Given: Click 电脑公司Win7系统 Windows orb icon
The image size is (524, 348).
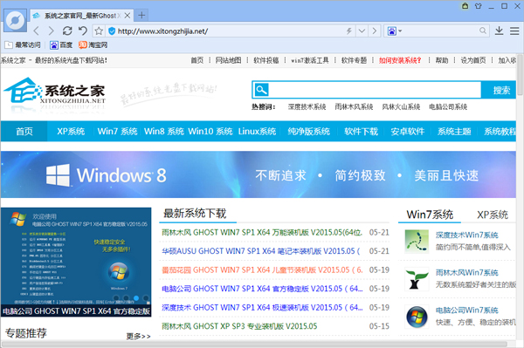Looking at the screenshot, I should (417, 317).
